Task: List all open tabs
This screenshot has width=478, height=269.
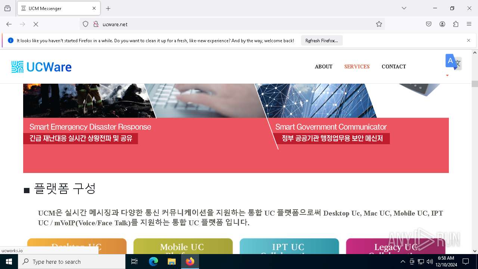Action: pyautogui.click(x=404, y=8)
